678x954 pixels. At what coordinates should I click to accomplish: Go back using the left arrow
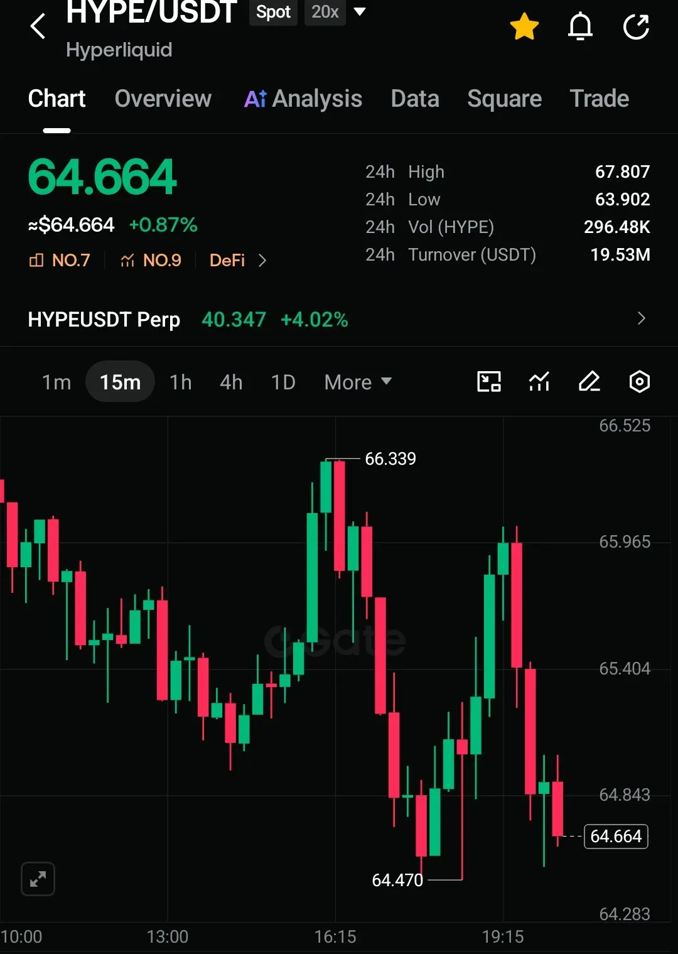tap(38, 26)
